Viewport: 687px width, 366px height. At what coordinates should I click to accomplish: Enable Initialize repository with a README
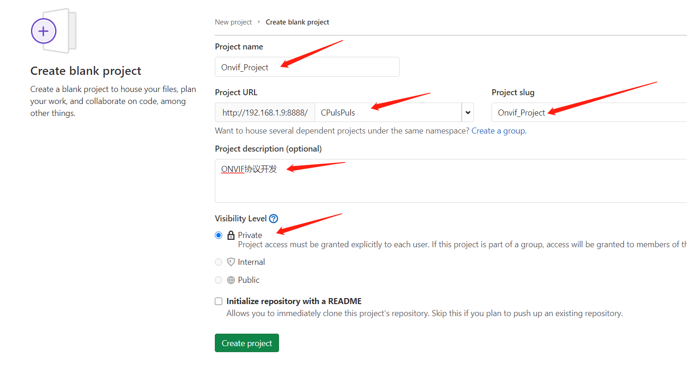(x=219, y=301)
